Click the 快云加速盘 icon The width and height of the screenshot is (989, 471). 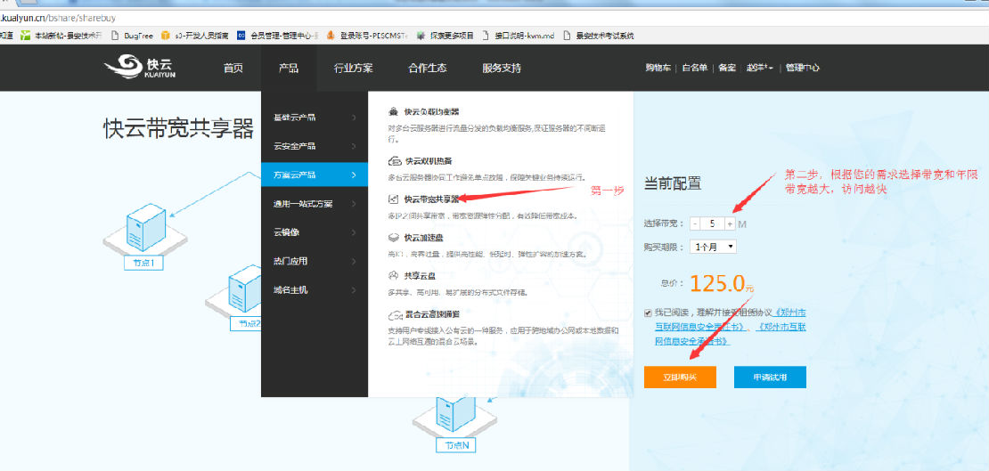394,238
